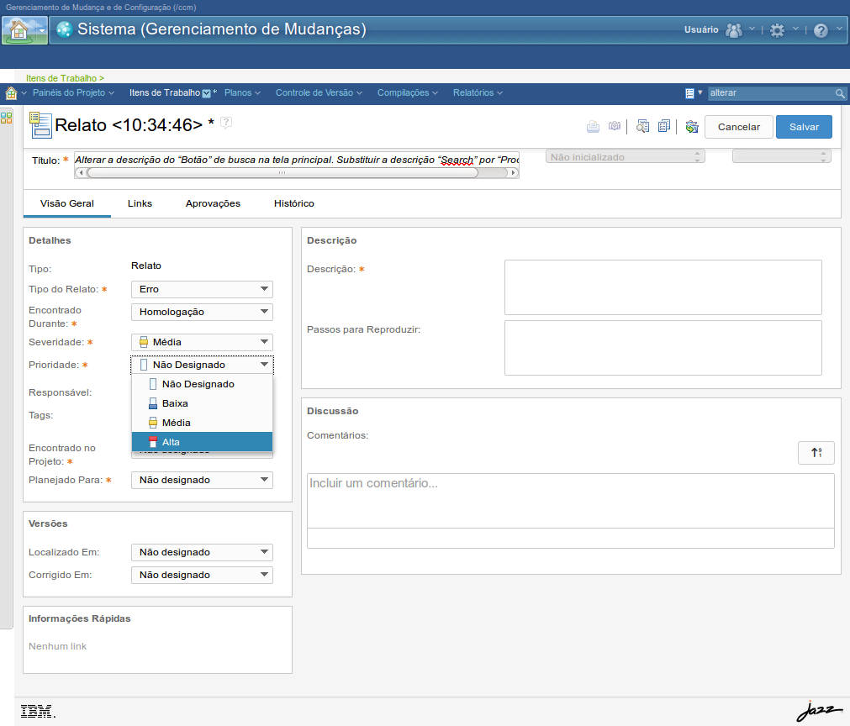This screenshot has height=726, width=850.
Task: Click the Relato work item type icon
Action: coord(40,125)
